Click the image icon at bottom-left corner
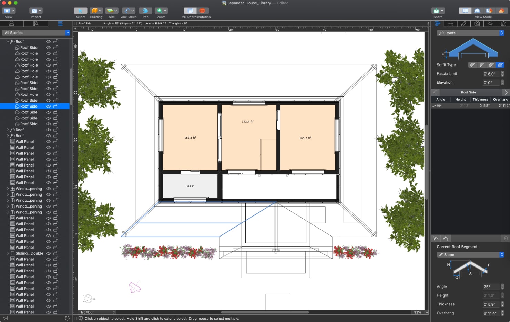Image resolution: width=510 pixels, height=322 pixels. pyautogui.click(x=5, y=318)
